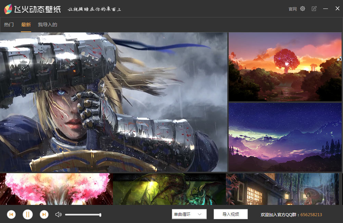Expand the 单曲循环 playback mode dropdown
Image resolution: width=343 pixels, height=223 pixels.
[x=189, y=214]
